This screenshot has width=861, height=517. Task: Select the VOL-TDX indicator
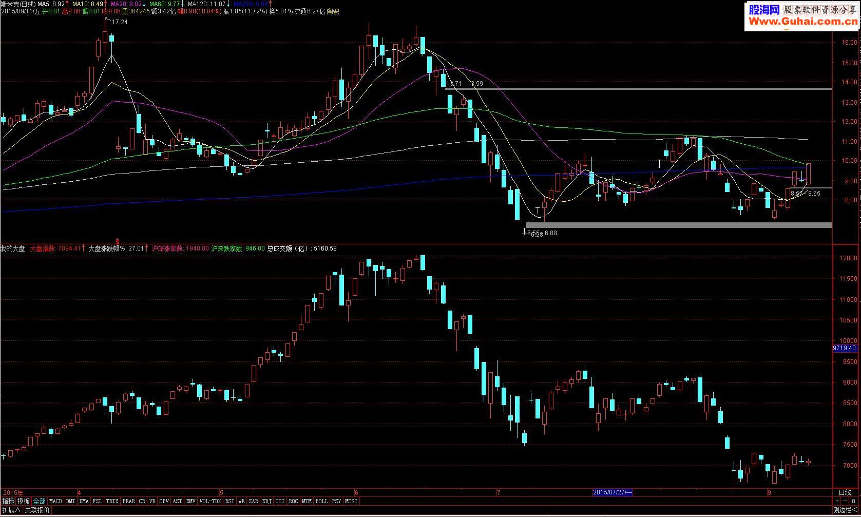point(211,501)
